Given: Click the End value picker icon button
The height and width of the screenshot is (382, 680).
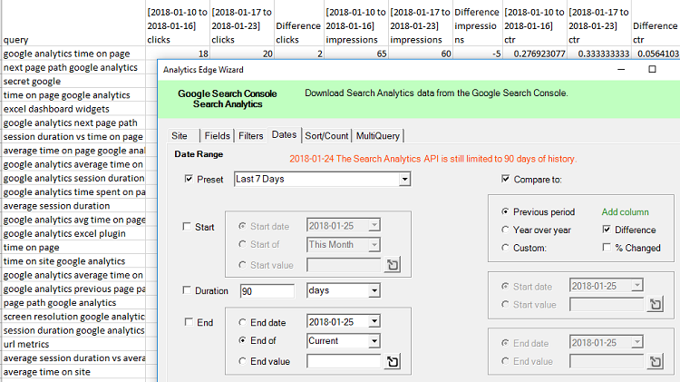Looking at the screenshot, I should (x=392, y=361).
